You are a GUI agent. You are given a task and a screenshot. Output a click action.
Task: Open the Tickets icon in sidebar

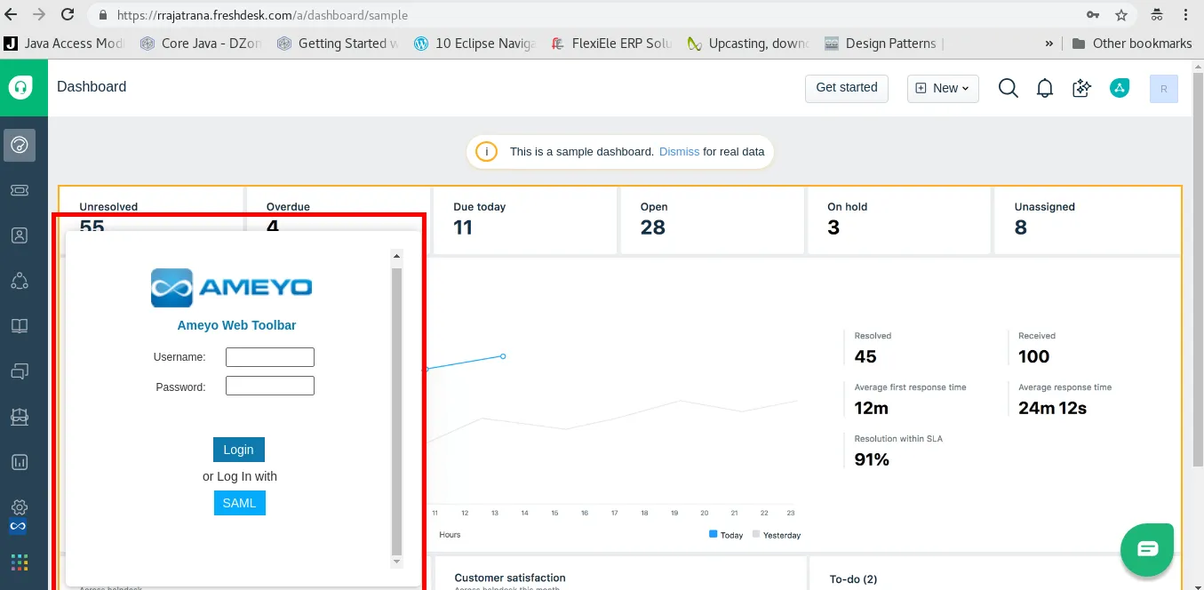(19, 190)
